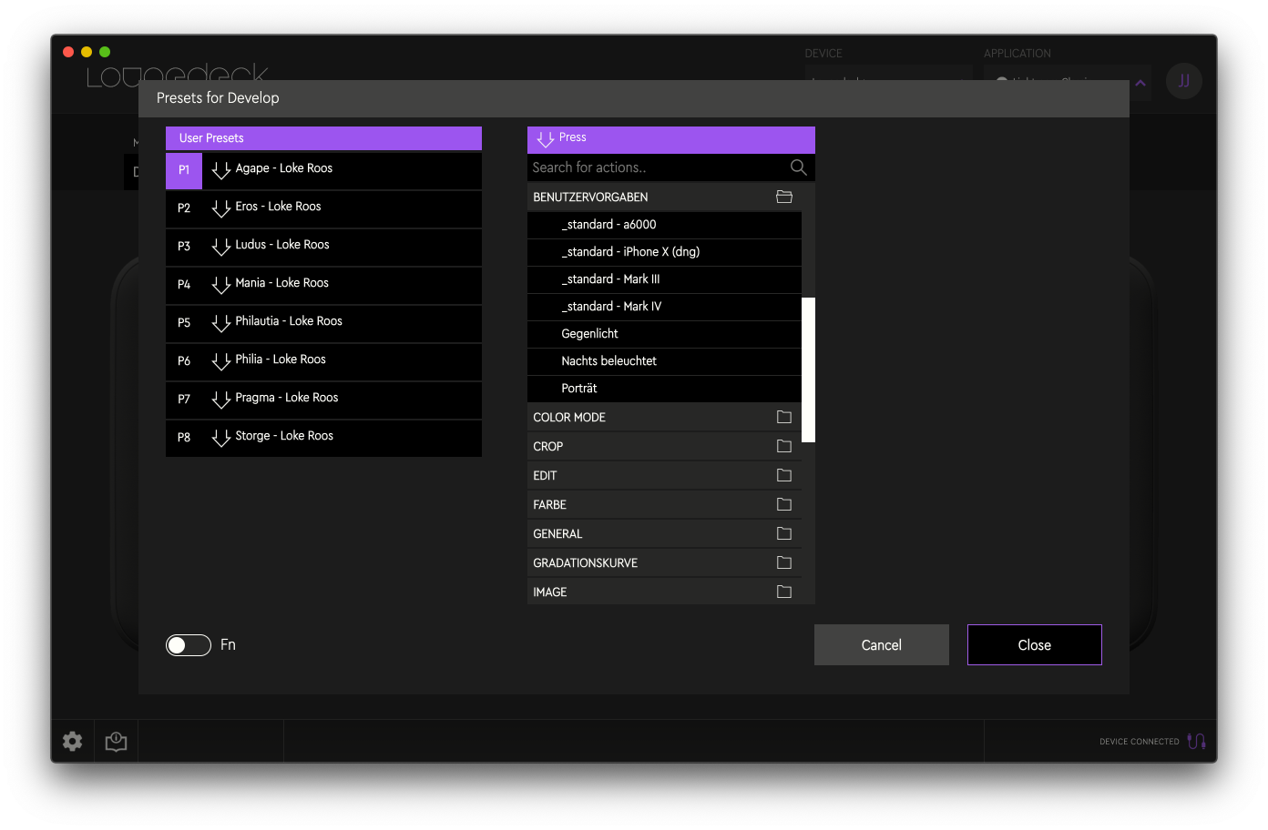Click the Pragma - Loke Roos label
The width and height of the screenshot is (1268, 830).
point(287,398)
